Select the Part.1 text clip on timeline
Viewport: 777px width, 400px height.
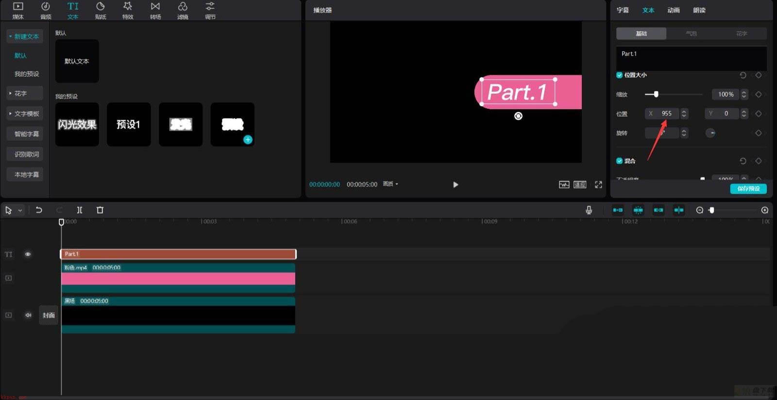[178, 254]
